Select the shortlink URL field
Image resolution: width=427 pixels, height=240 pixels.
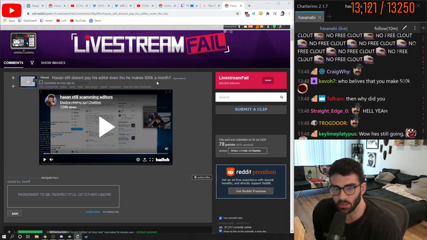[248, 151]
